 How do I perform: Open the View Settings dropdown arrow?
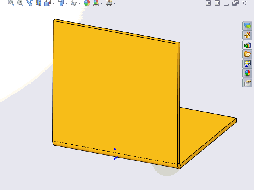point(115,3)
